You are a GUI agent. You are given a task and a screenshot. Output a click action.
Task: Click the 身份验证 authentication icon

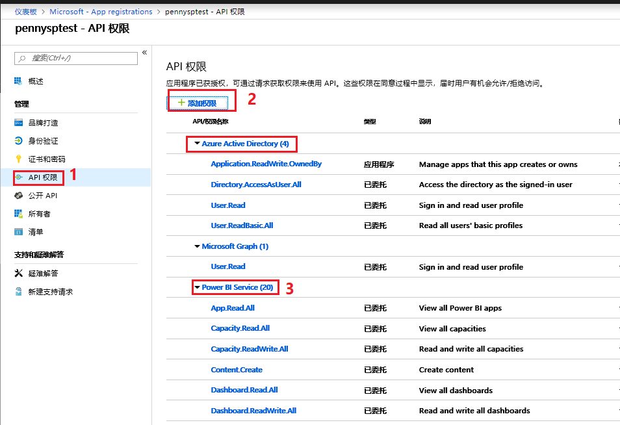[x=18, y=141]
